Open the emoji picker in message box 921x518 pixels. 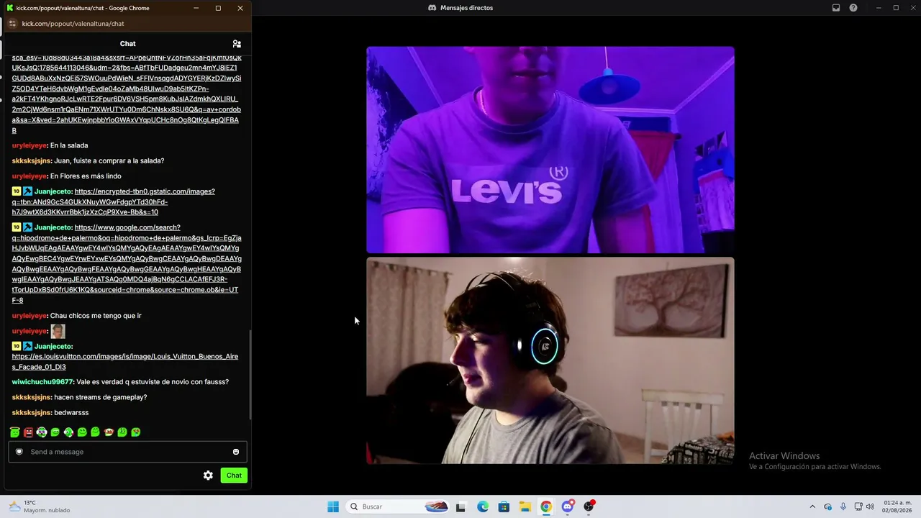(x=236, y=452)
